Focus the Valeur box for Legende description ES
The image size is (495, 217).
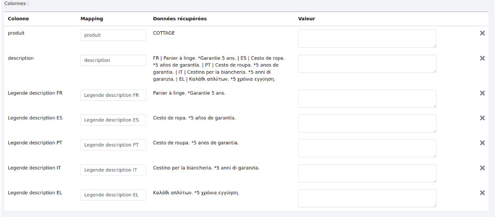[367, 124]
